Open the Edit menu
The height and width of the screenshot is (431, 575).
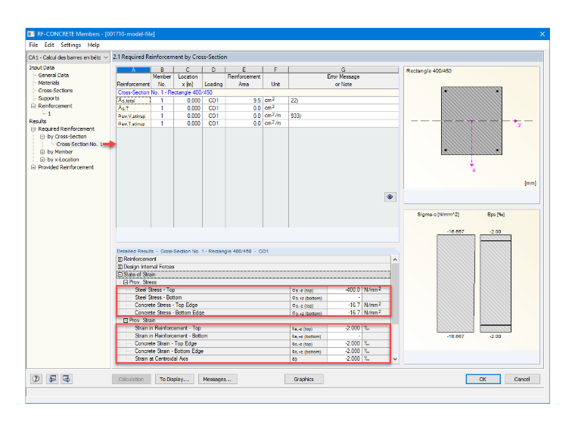(49, 45)
